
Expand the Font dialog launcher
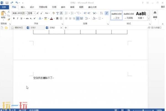coord(63,24)
